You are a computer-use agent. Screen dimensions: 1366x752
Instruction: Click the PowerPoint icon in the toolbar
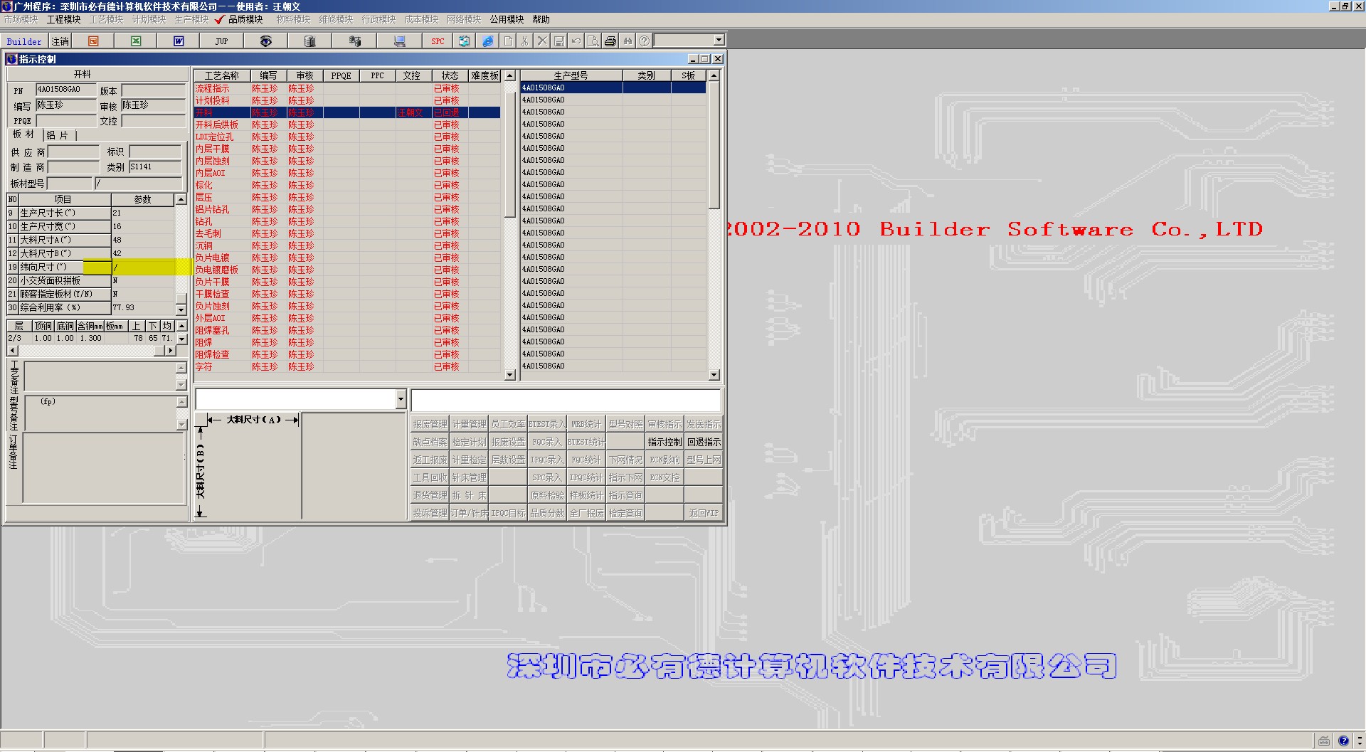point(93,41)
